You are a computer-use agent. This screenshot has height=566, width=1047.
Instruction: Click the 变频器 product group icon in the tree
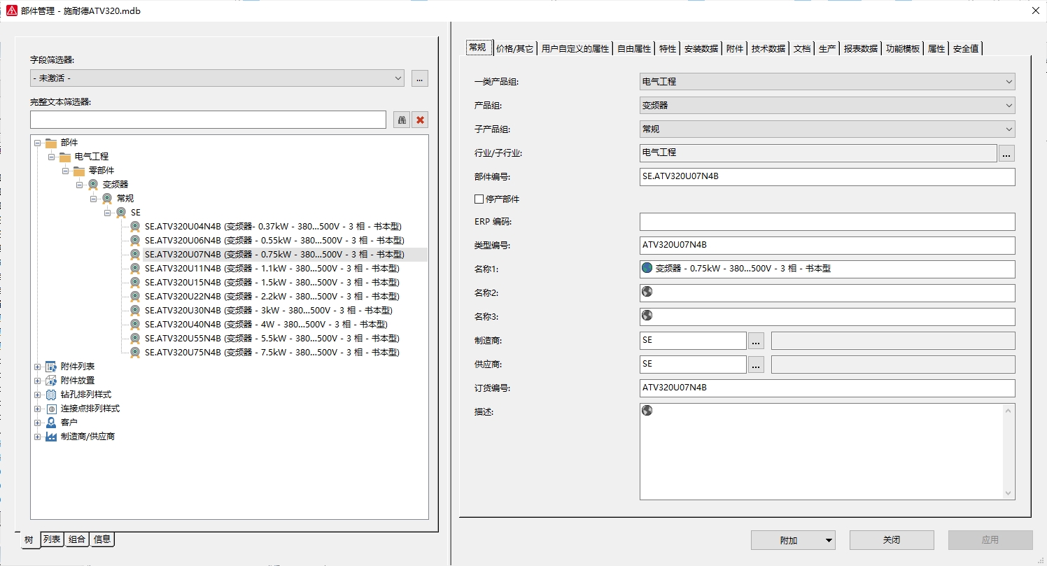93,185
